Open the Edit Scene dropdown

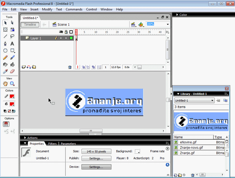coord(133,25)
